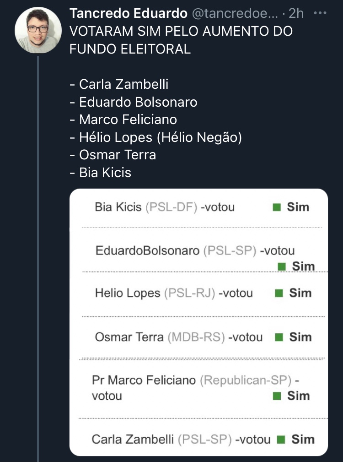Click "Bia Kicis (PSL-DF)" in the attached image

(x=146, y=207)
